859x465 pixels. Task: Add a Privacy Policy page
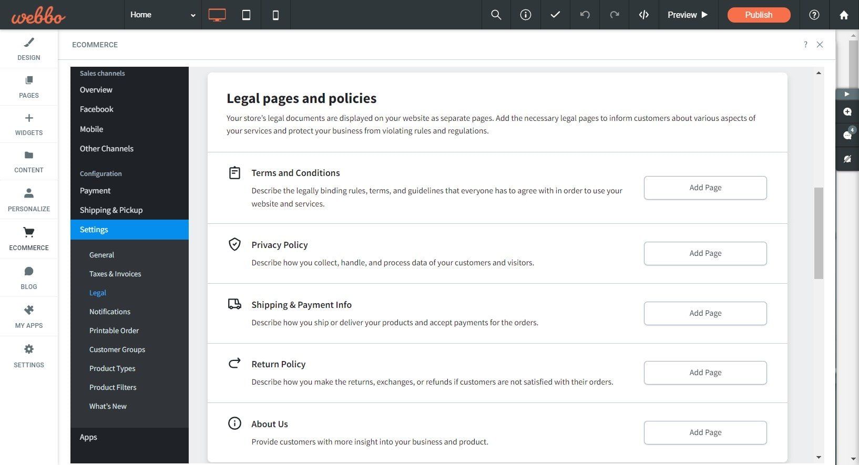coord(705,253)
